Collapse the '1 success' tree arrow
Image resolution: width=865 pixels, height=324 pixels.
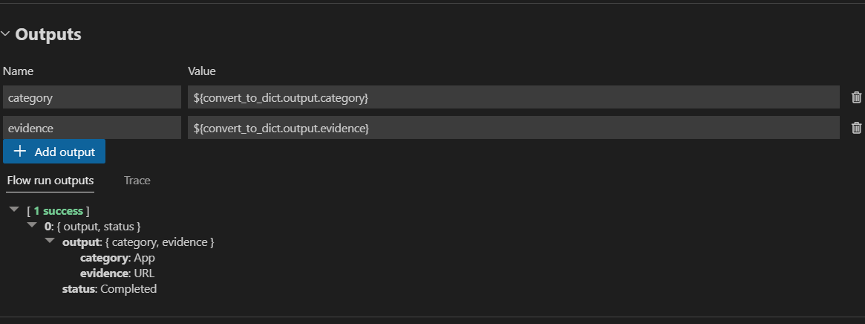[x=14, y=211]
